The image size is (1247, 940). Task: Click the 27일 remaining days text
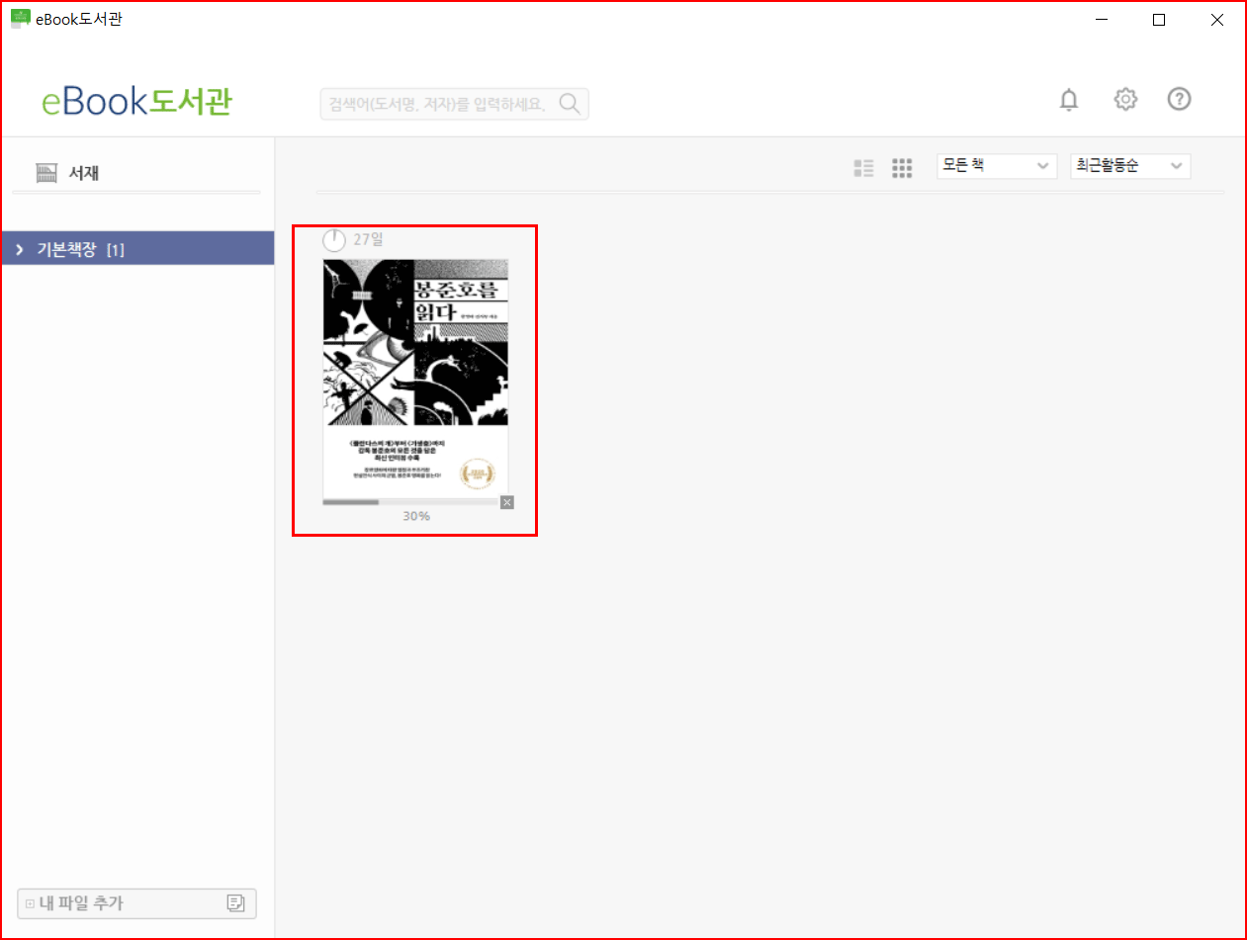coord(368,239)
